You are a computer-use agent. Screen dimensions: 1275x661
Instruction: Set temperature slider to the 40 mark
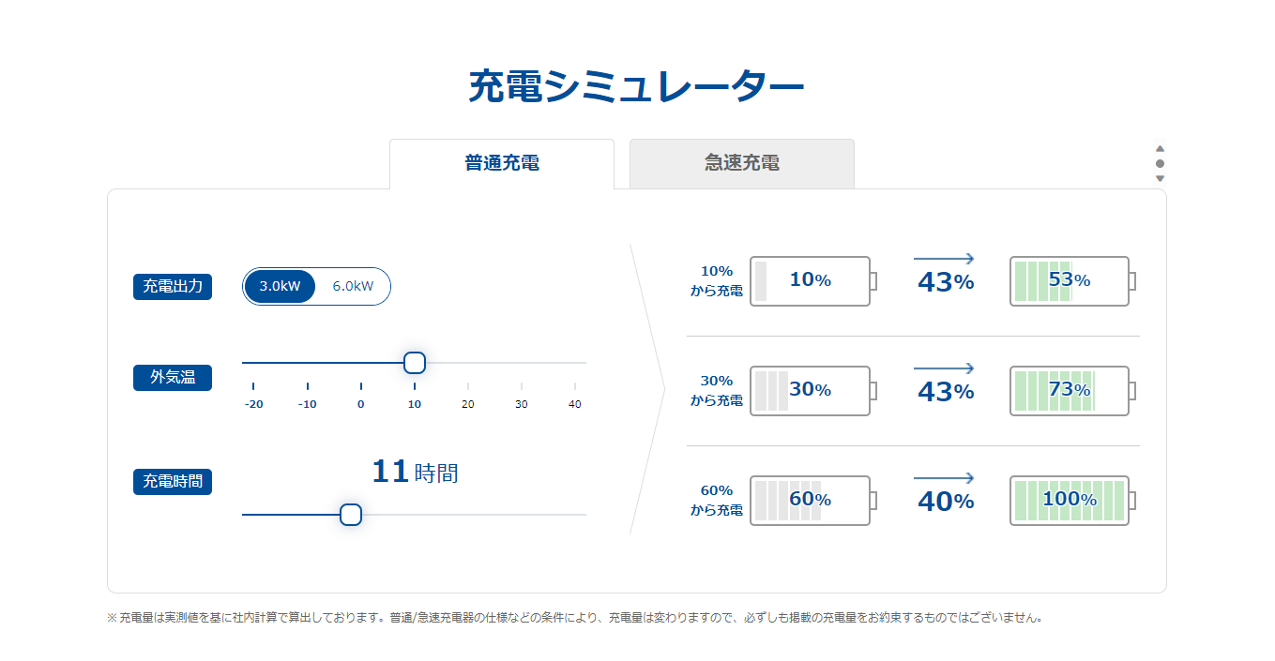575,362
